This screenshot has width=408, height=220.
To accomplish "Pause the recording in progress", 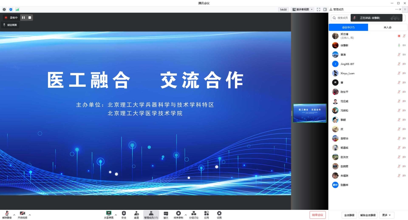I will point(23,17).
